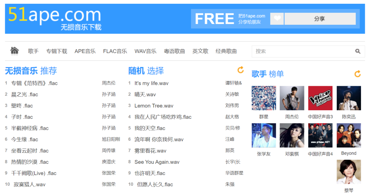Download 专辑《范特西》.flac album link
371x193 pixels.
[34, 83]
